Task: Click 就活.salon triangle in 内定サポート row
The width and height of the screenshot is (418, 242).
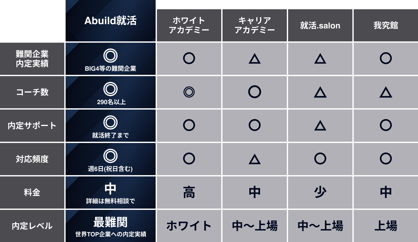Action: coord(320,126)
